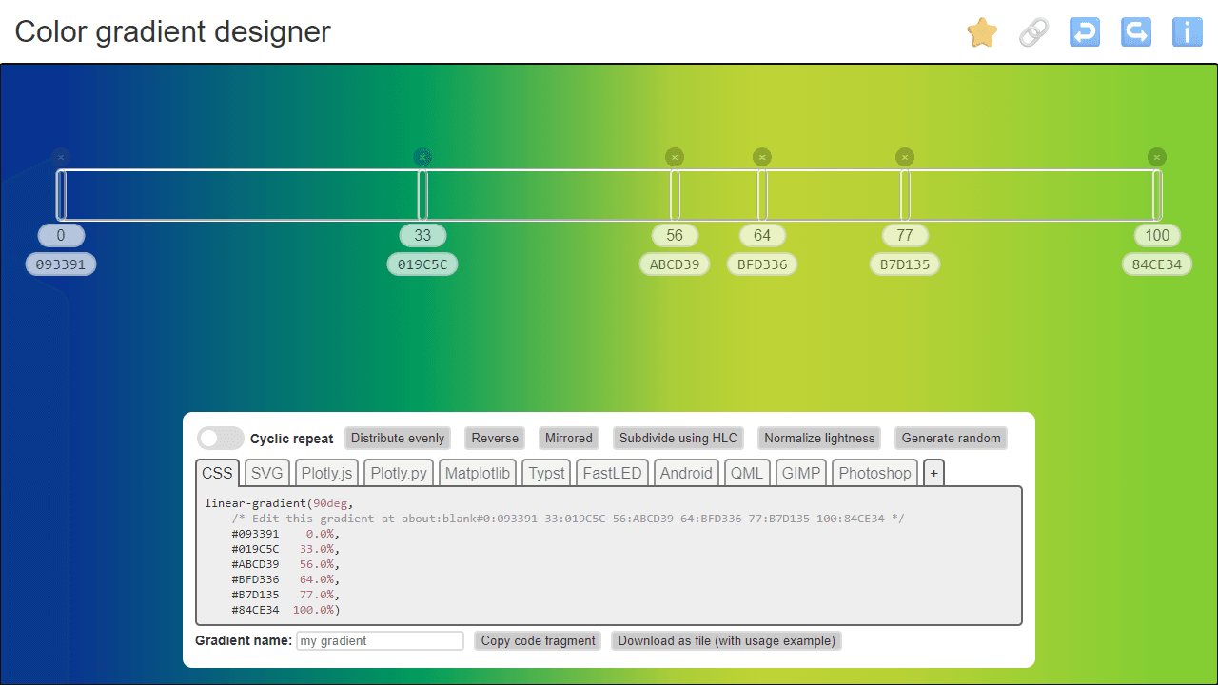
Task: Open color picker for ABCD39
Action: (x=675, y=264)
